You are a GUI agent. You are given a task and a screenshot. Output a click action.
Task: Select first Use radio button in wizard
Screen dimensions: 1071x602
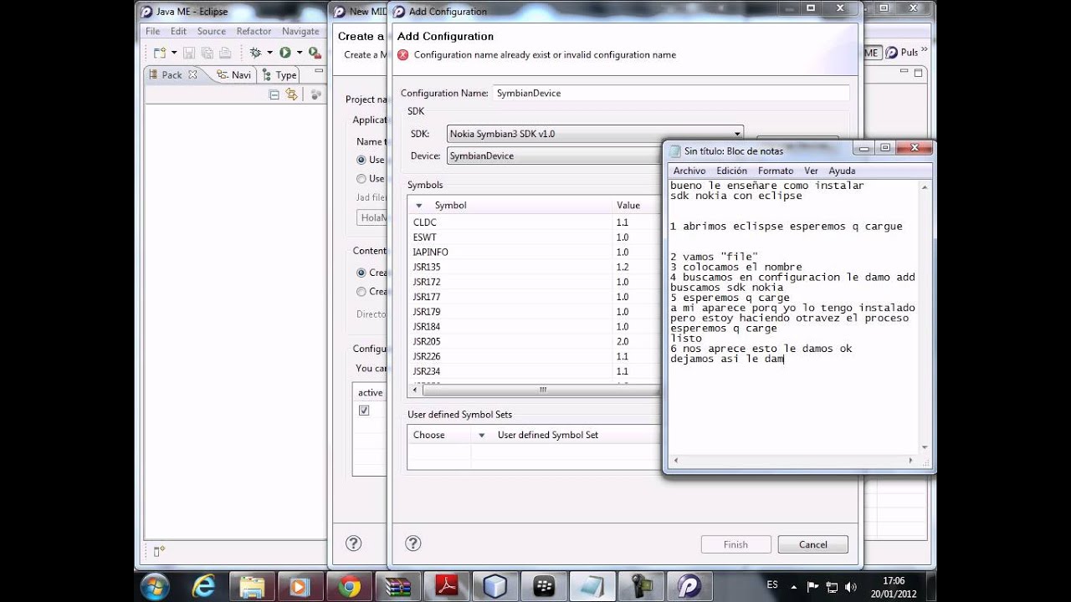coord(361,160)
